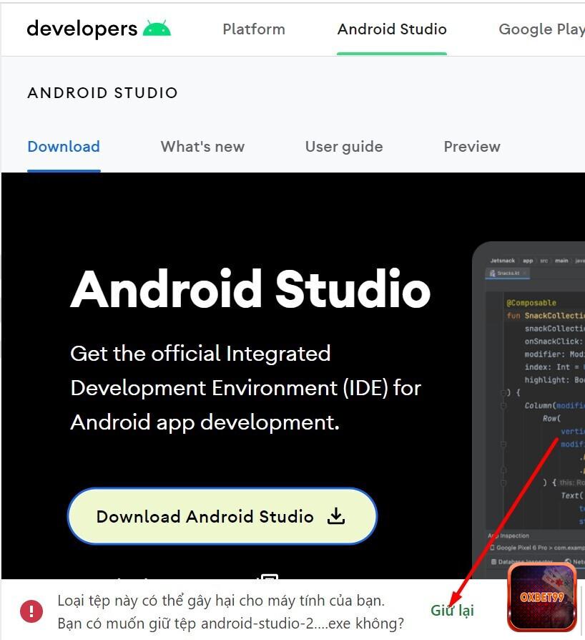Open the Platform navigation tab
The width and height of the screenshot is (585, 640).
(x=253, y=29)
